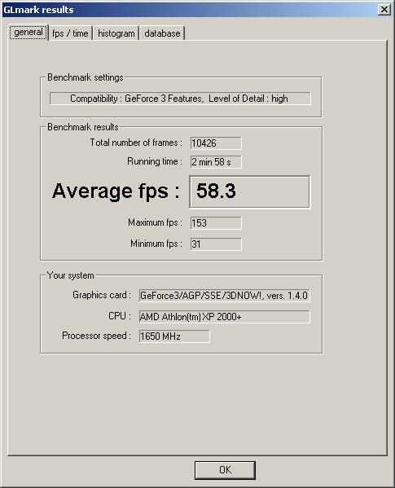Select the Average fps value box
Image resolution: width=395 pixels, height=488 pixels.
point(250,191)
